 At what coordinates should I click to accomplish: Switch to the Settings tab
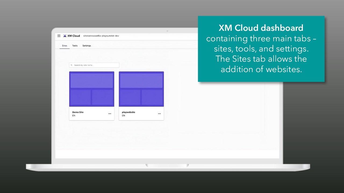pos(87,46)
